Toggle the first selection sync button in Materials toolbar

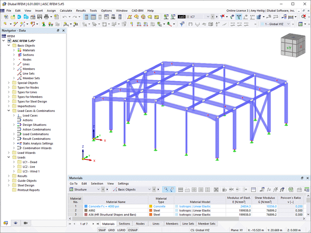coord(166,190)
